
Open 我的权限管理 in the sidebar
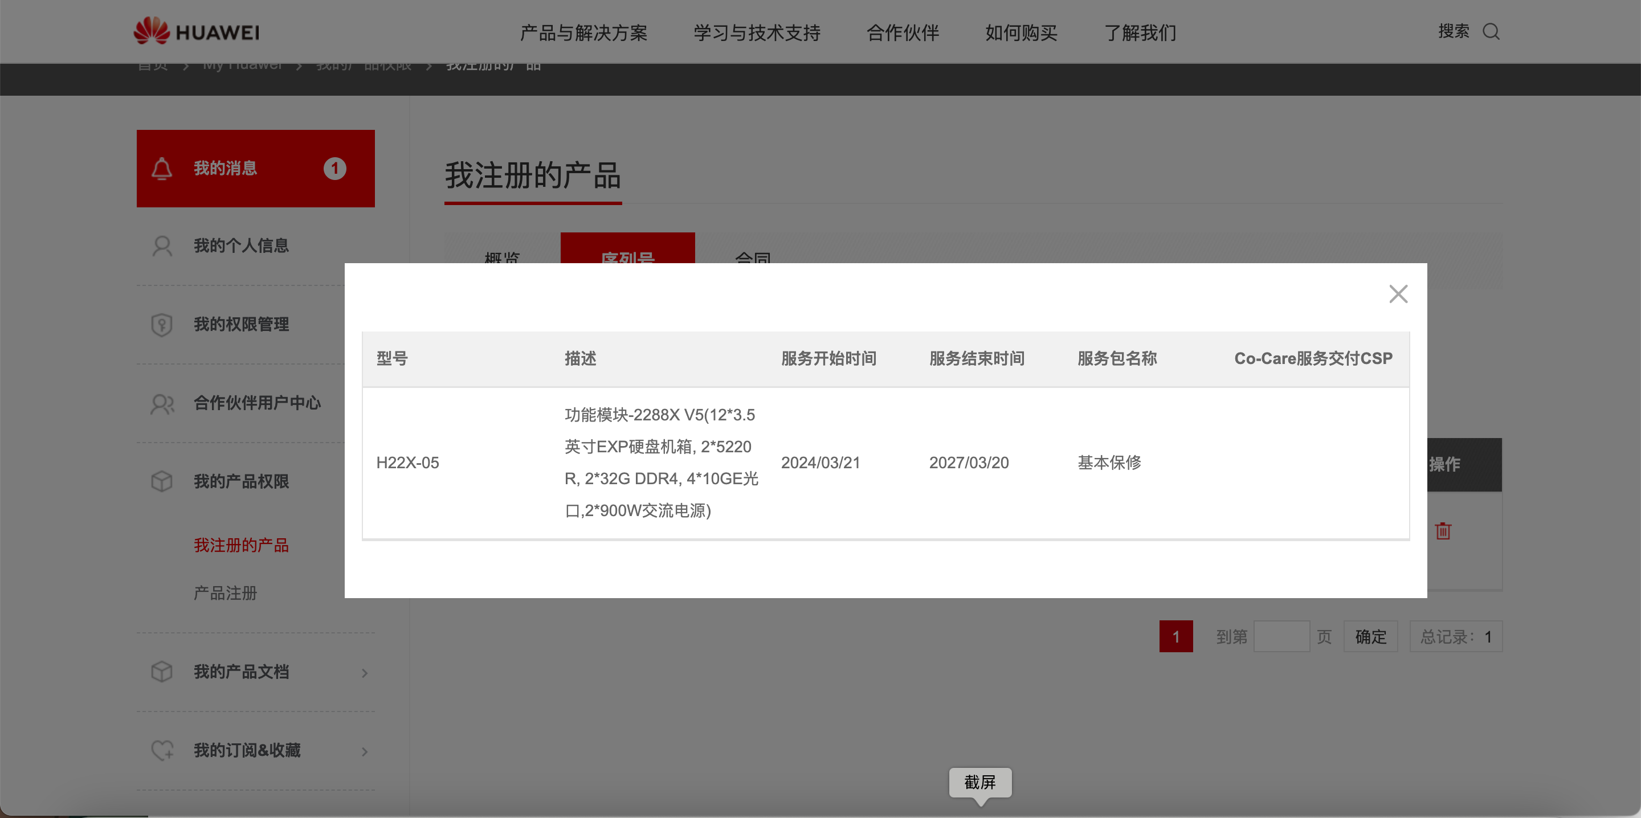click(241, 324)
